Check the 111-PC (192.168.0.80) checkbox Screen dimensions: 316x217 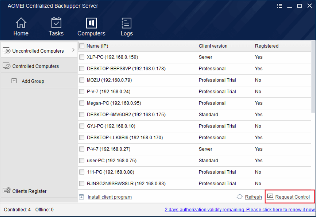(x=82, y=172)
